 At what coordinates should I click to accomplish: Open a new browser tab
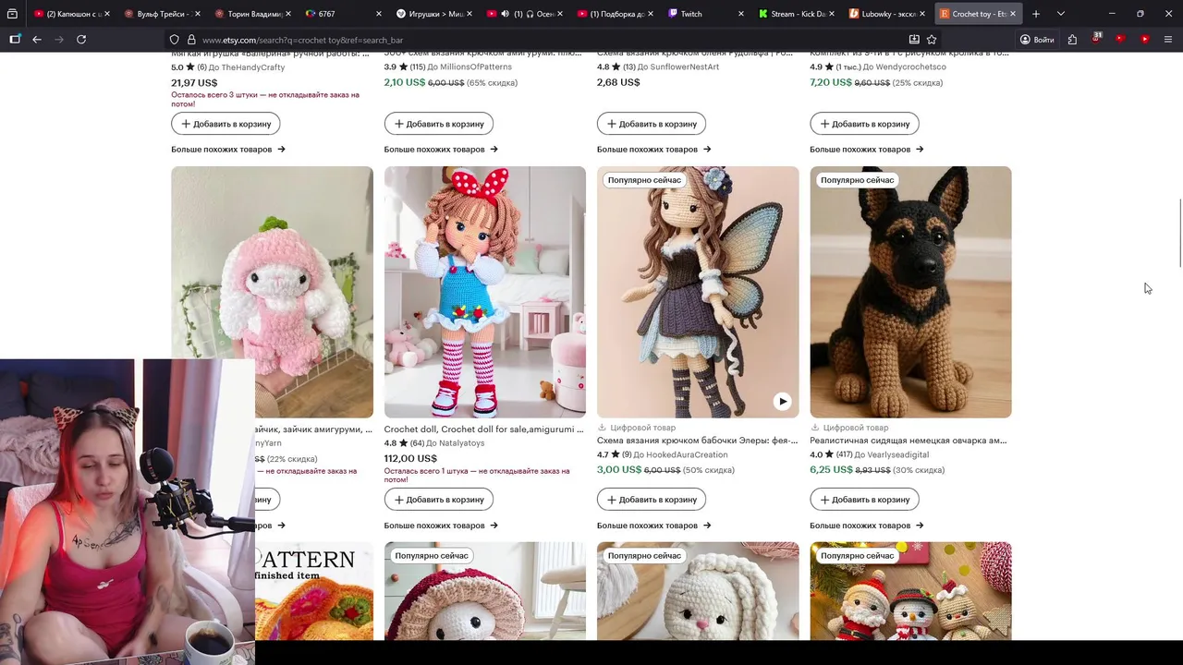tap(1036, 14)
